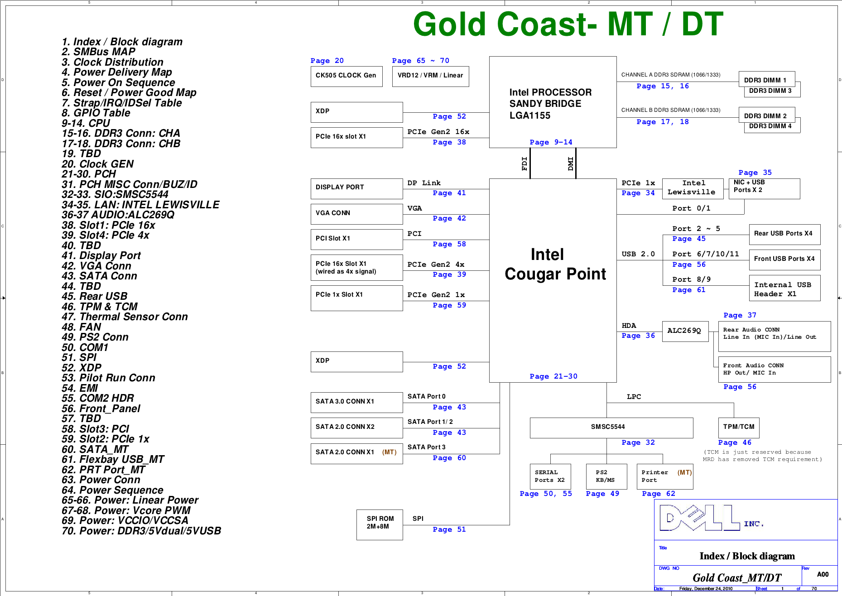This screenshot has width=842, height=596.
Task: Click the 'Page 51' SPI reference
Action: point(449,529)
